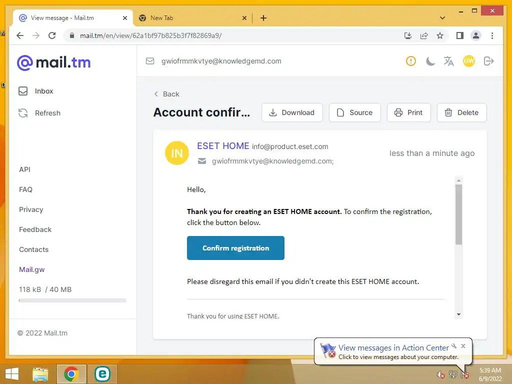The height and width of the screenshot is (384, 512).
Task: Copy the gwiofrmmkvtye@knowledgemd.com address at top
Action: pyautogui.click(x=221, y=61)
